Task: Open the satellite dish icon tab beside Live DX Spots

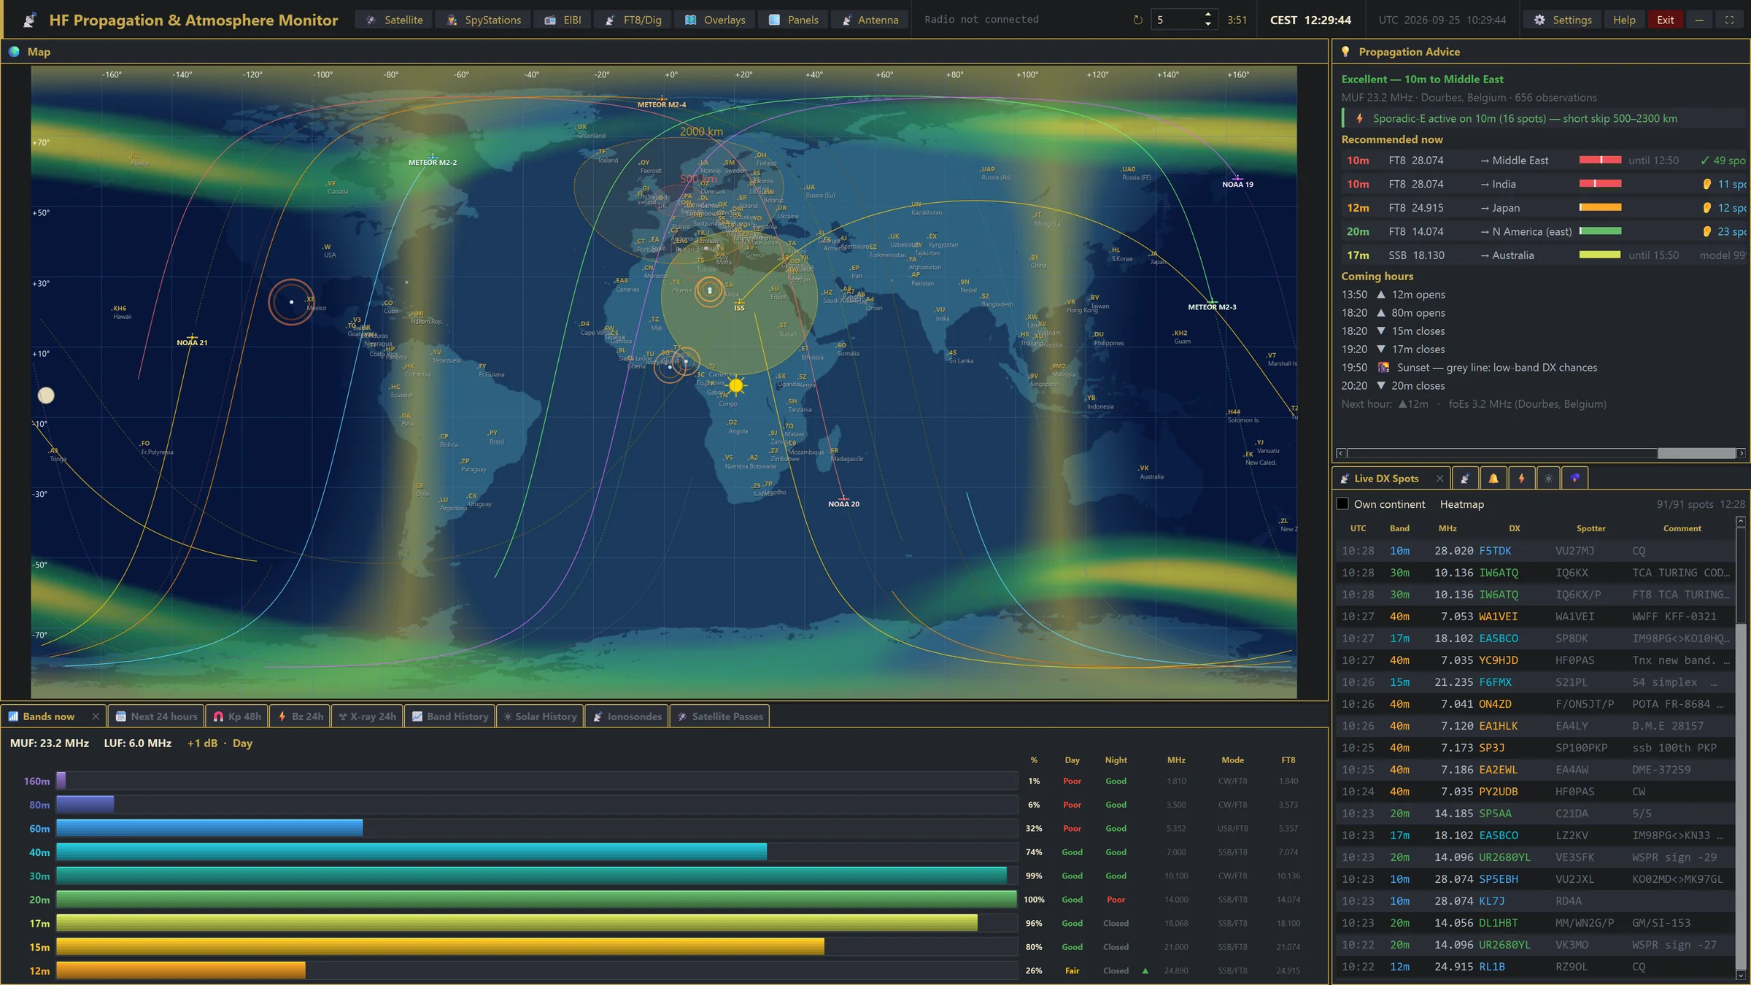Action: pyautogui.click(x=1466, y=479)
